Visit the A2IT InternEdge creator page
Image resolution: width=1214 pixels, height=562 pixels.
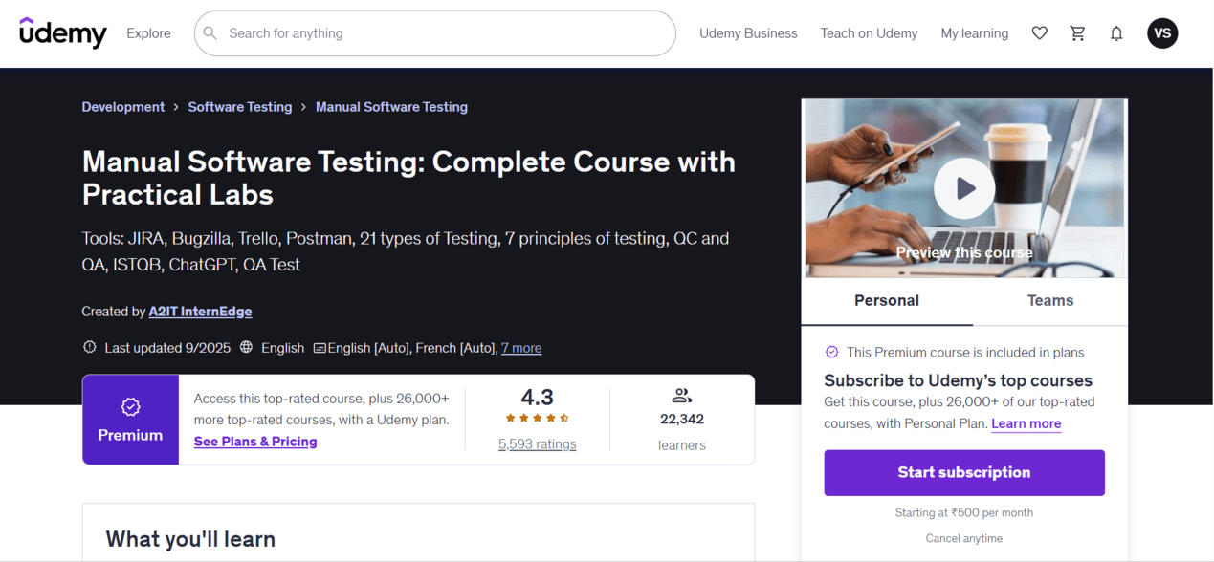[x=200, y=311]
